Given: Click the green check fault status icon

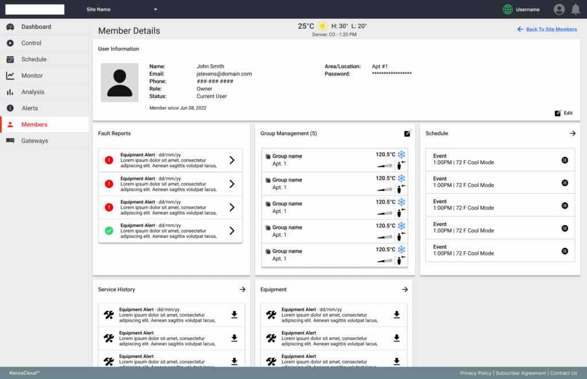Looking at the screenshot, I should [x=109, y=231].
